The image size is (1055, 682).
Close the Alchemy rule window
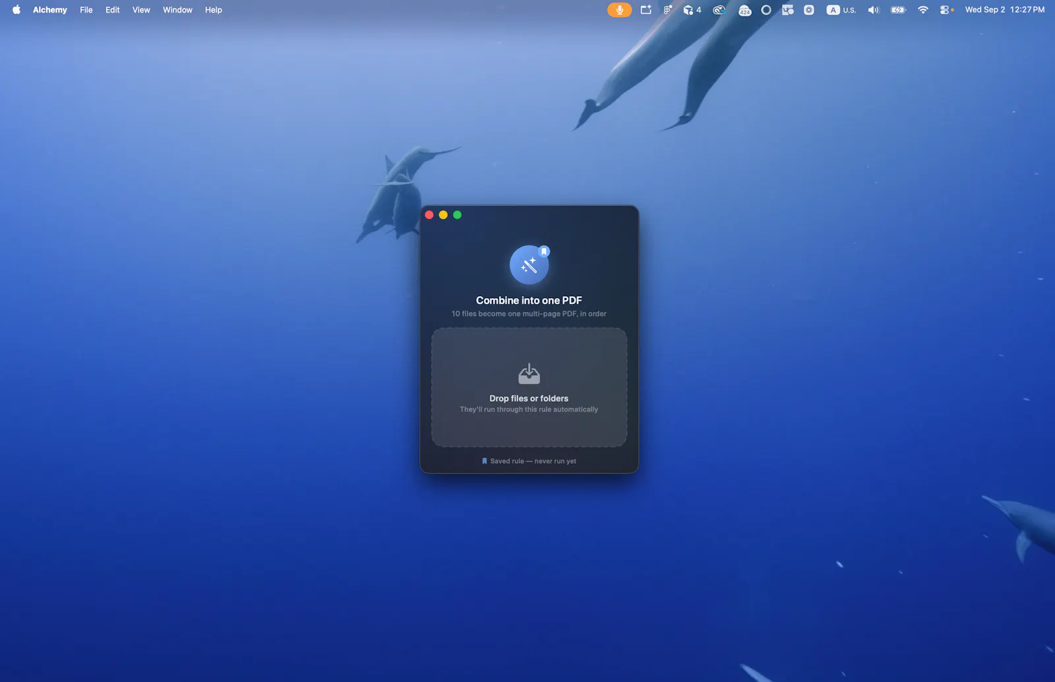pyautogui.click(x=429, y=215)
